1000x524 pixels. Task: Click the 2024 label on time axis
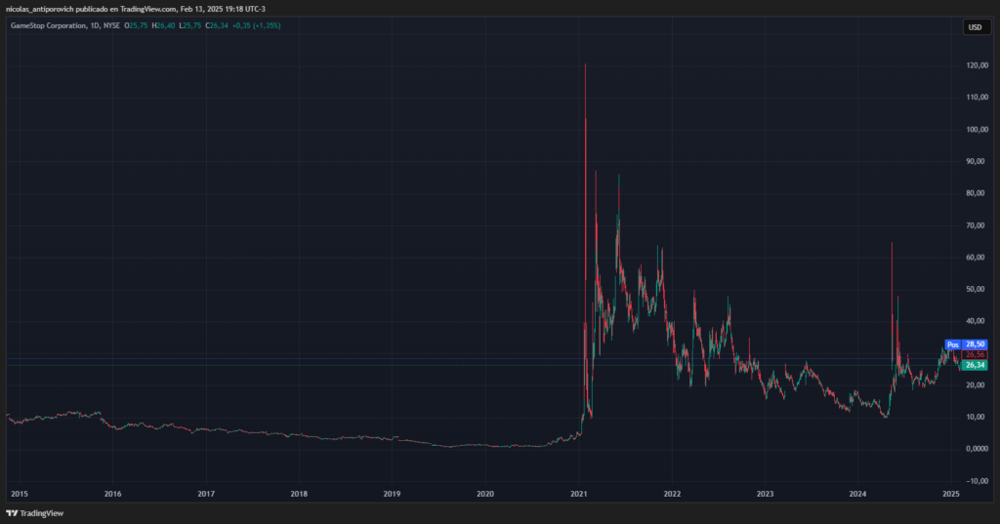(x=857, y=494)
